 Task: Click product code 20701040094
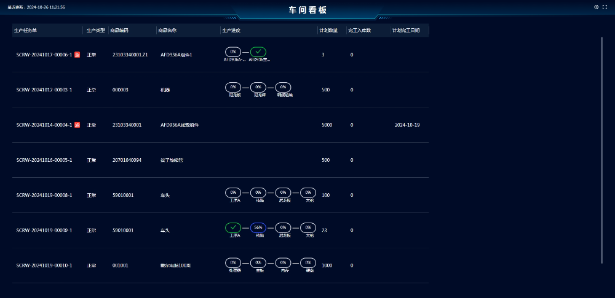[x=127, y=160]
